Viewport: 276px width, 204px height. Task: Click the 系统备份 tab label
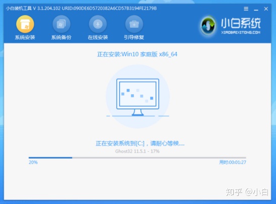(x=61, y=37)
